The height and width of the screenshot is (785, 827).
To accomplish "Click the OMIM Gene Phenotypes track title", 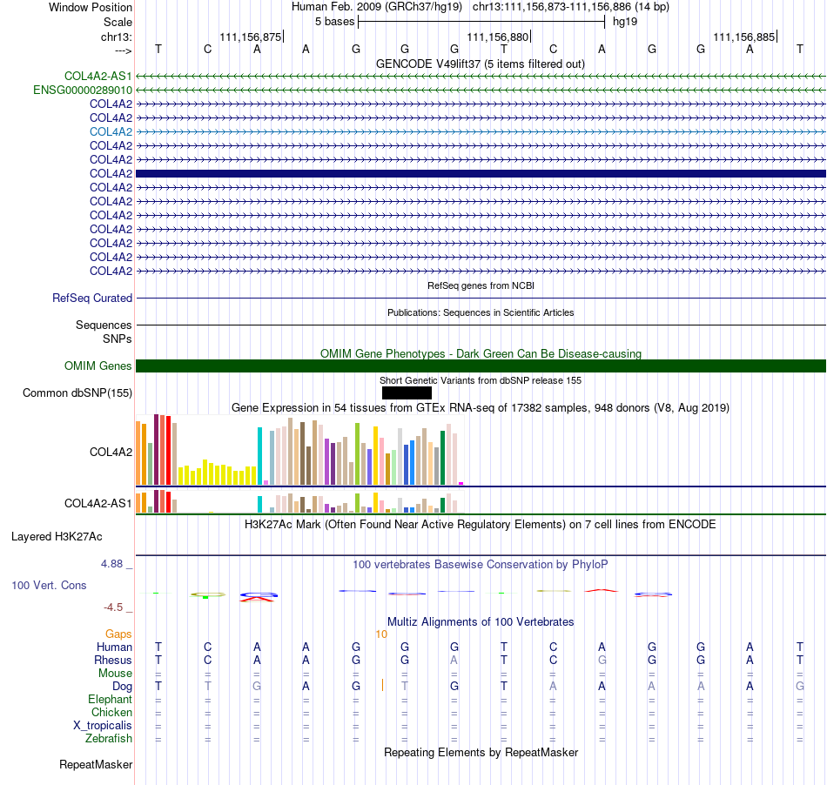I will click(x=481, y=353).
